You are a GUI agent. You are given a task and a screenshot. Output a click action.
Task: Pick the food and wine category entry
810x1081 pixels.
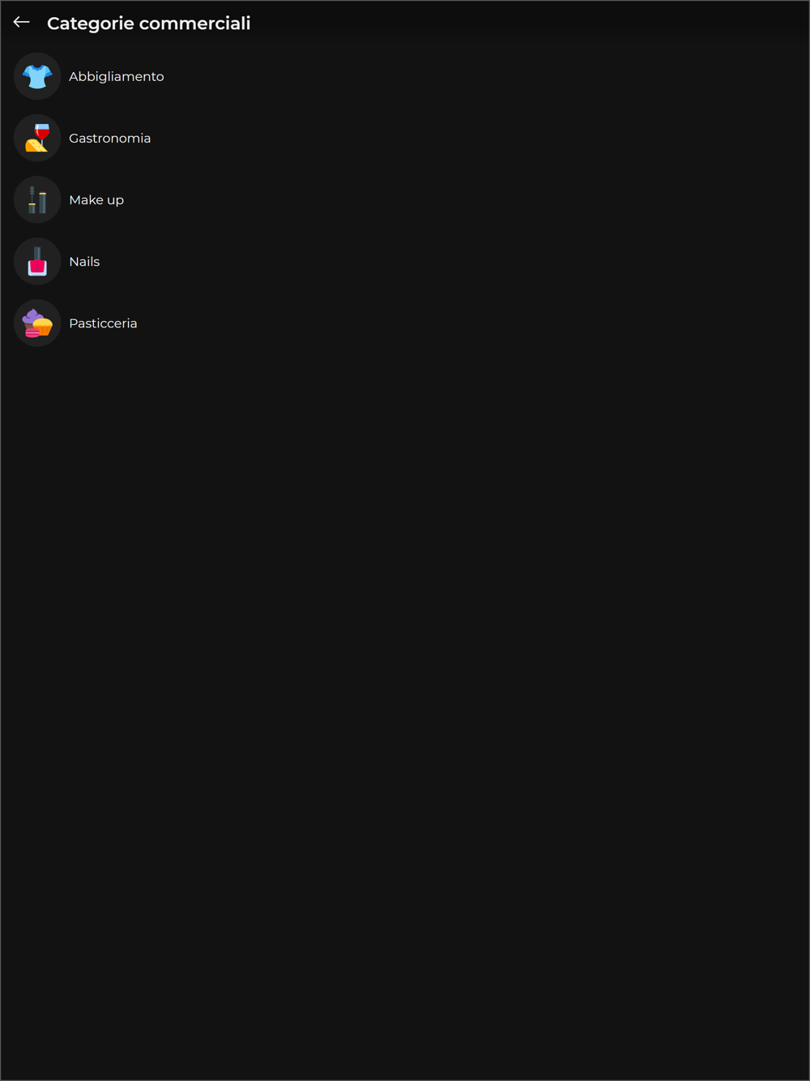point(405,138)
